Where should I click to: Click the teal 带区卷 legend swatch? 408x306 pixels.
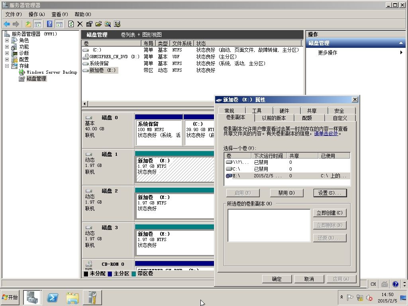pyautogui.click(x=134, y=274)
